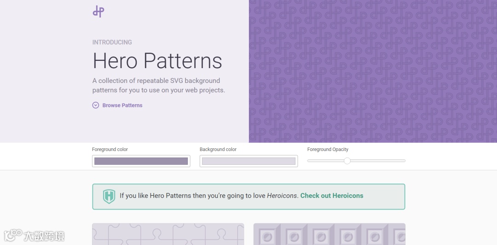Click the Foreground Opacity slider handle
Viewport: 497px width, 245px height.
347,161
